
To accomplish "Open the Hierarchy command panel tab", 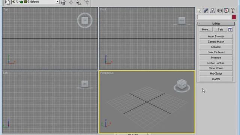I will point(213,10).
